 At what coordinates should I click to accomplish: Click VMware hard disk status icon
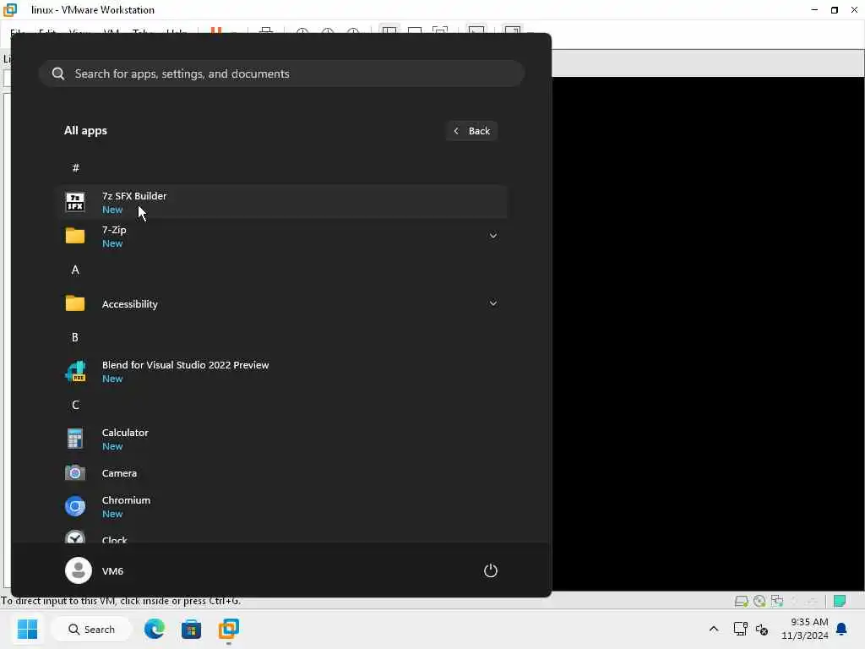click(741, 601)
